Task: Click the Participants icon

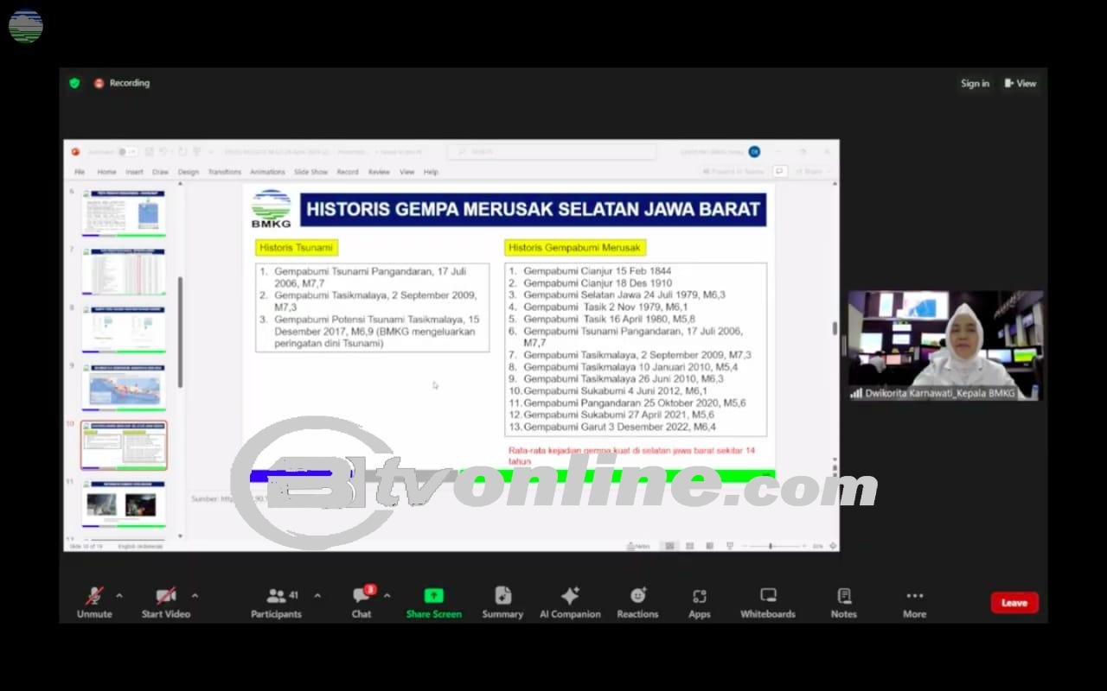Action: (277, 596)
